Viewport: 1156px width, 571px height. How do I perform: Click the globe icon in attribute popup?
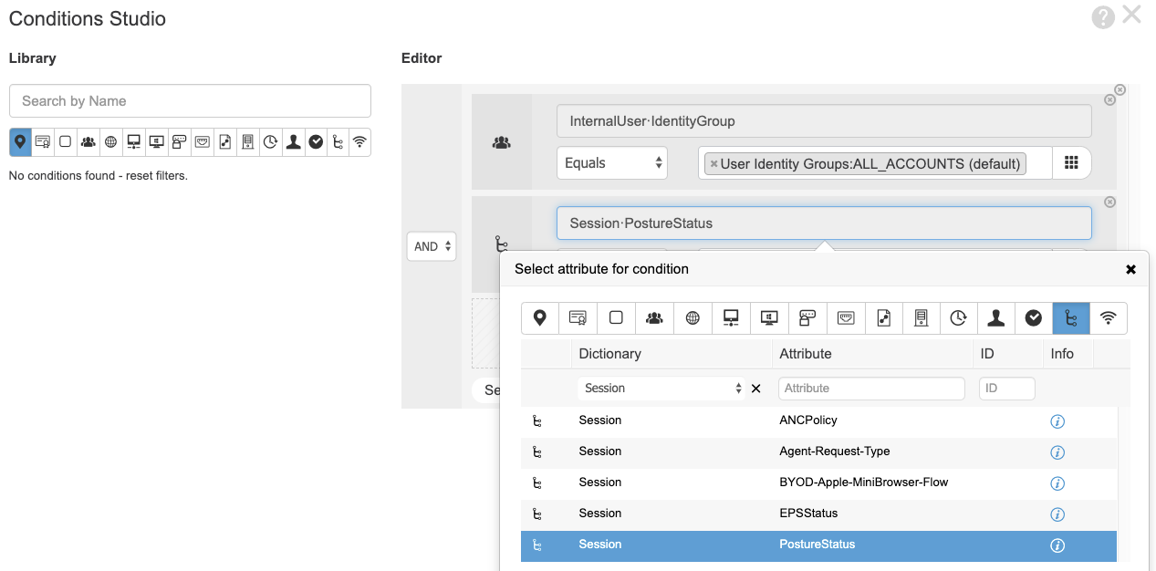(x=693, y=317)
